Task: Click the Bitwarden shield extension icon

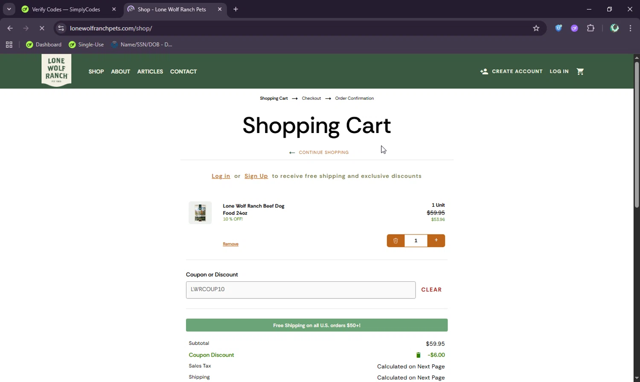Action: (559, 28)
